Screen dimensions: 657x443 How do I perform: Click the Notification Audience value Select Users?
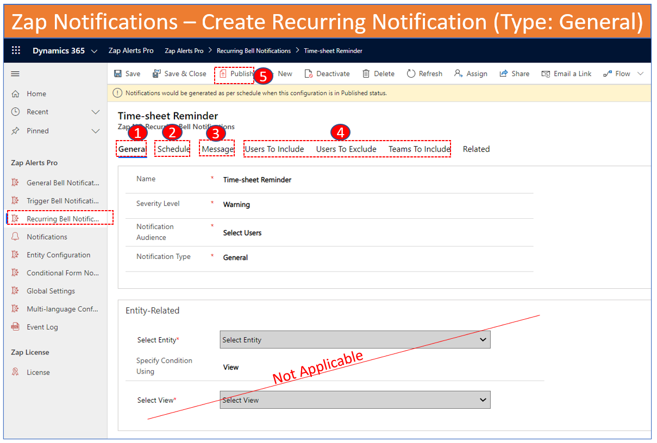coord(242,233)
